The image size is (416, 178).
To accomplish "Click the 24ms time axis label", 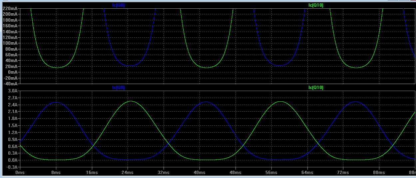I will coord(128,172).
